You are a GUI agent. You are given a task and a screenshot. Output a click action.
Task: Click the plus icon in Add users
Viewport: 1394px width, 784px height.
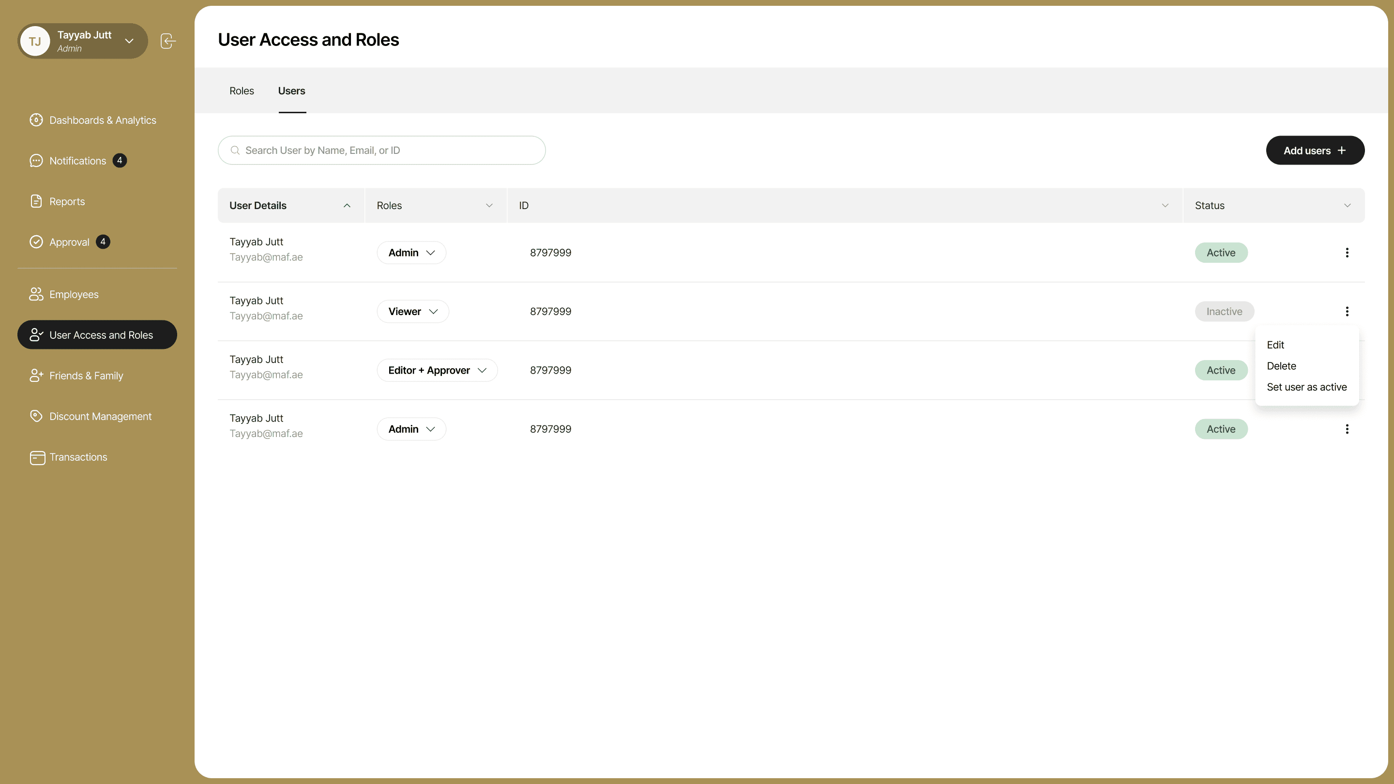tap(1342, 151)
